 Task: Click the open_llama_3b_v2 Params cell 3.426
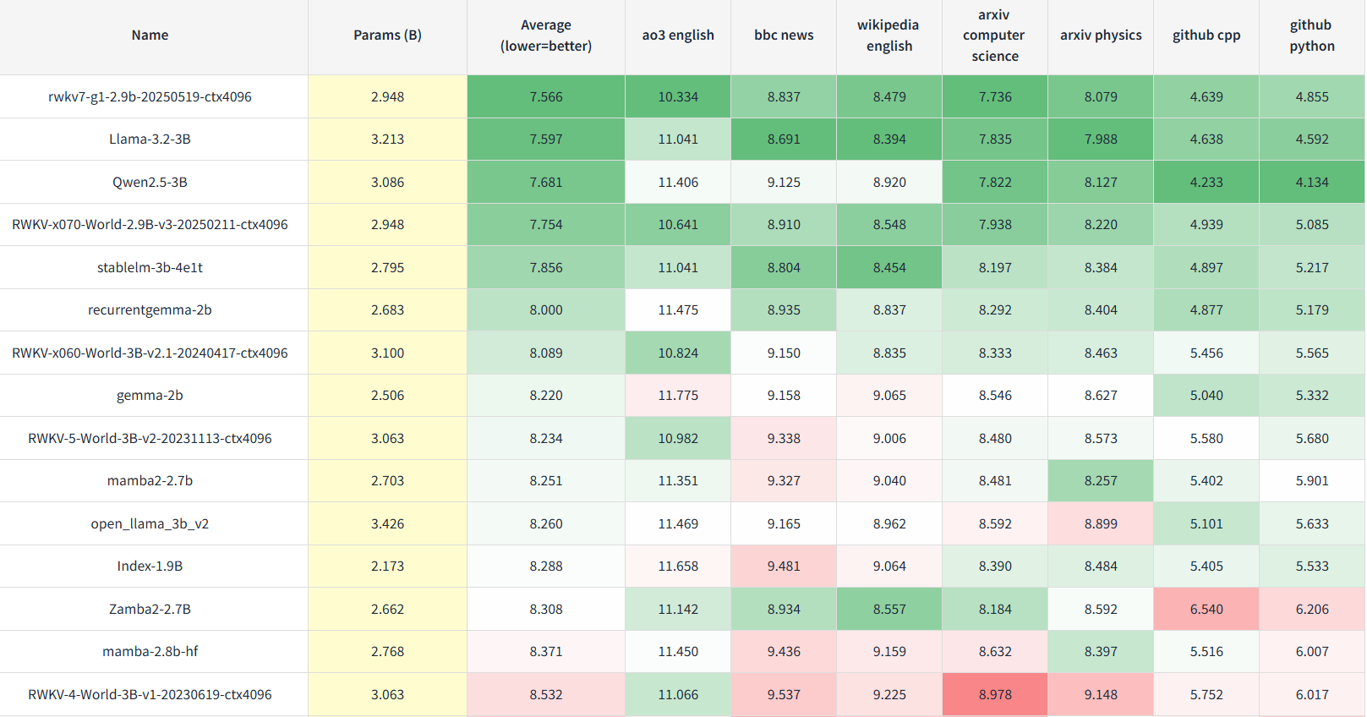[387, 524]
